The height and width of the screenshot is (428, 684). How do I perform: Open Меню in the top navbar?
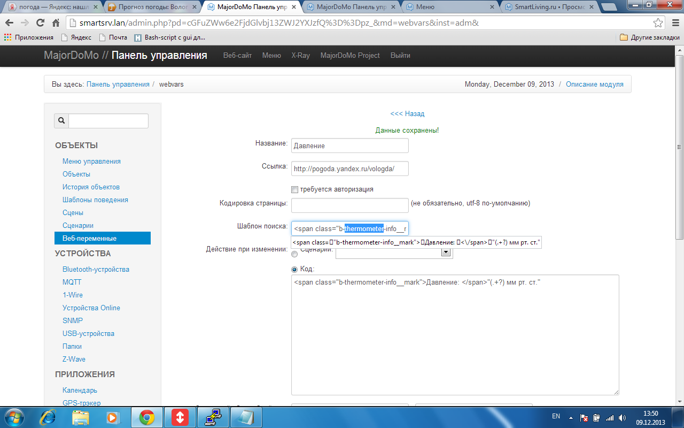[271, 55]
